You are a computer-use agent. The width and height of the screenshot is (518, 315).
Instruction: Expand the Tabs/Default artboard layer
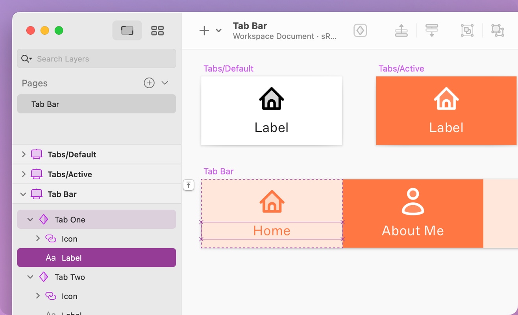coord(24,154)
